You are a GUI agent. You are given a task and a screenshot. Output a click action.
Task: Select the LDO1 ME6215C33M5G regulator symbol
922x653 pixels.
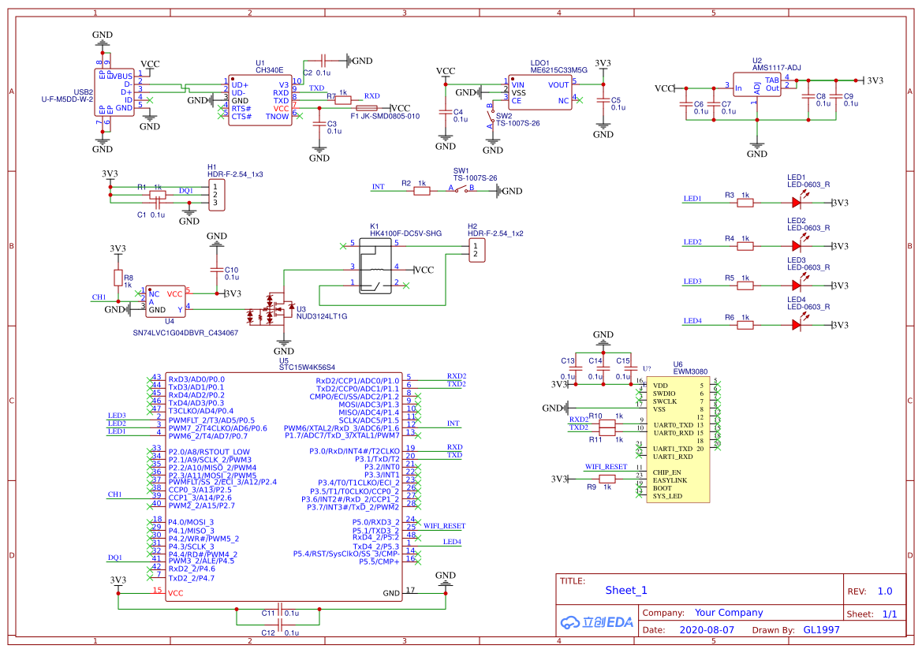(x=539, y=92)
